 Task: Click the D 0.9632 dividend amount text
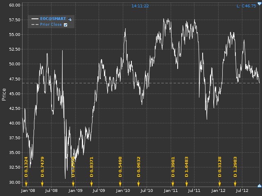click(x=138, y=167)
